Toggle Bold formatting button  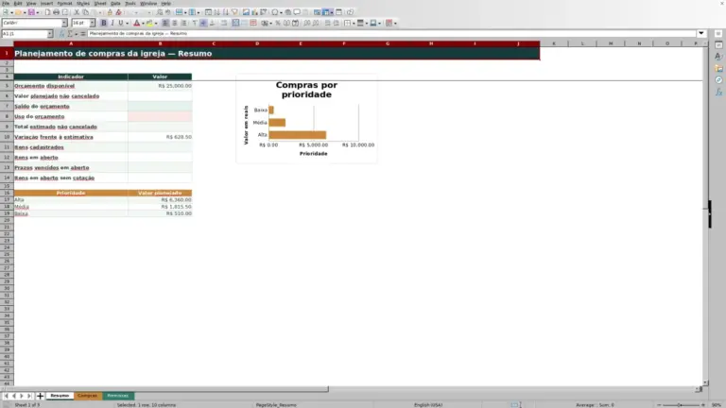coord(104,23)
